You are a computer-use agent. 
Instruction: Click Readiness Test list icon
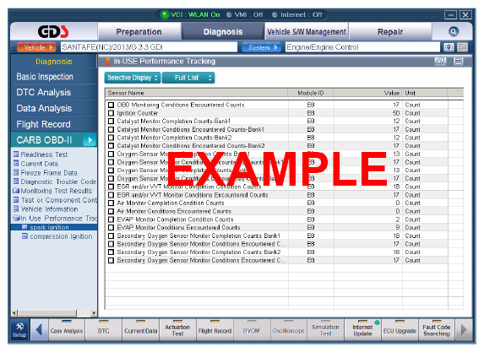(16, 154)
